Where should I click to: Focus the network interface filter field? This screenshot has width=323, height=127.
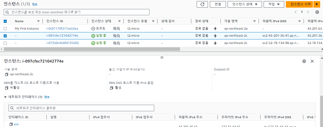point(81,108)
